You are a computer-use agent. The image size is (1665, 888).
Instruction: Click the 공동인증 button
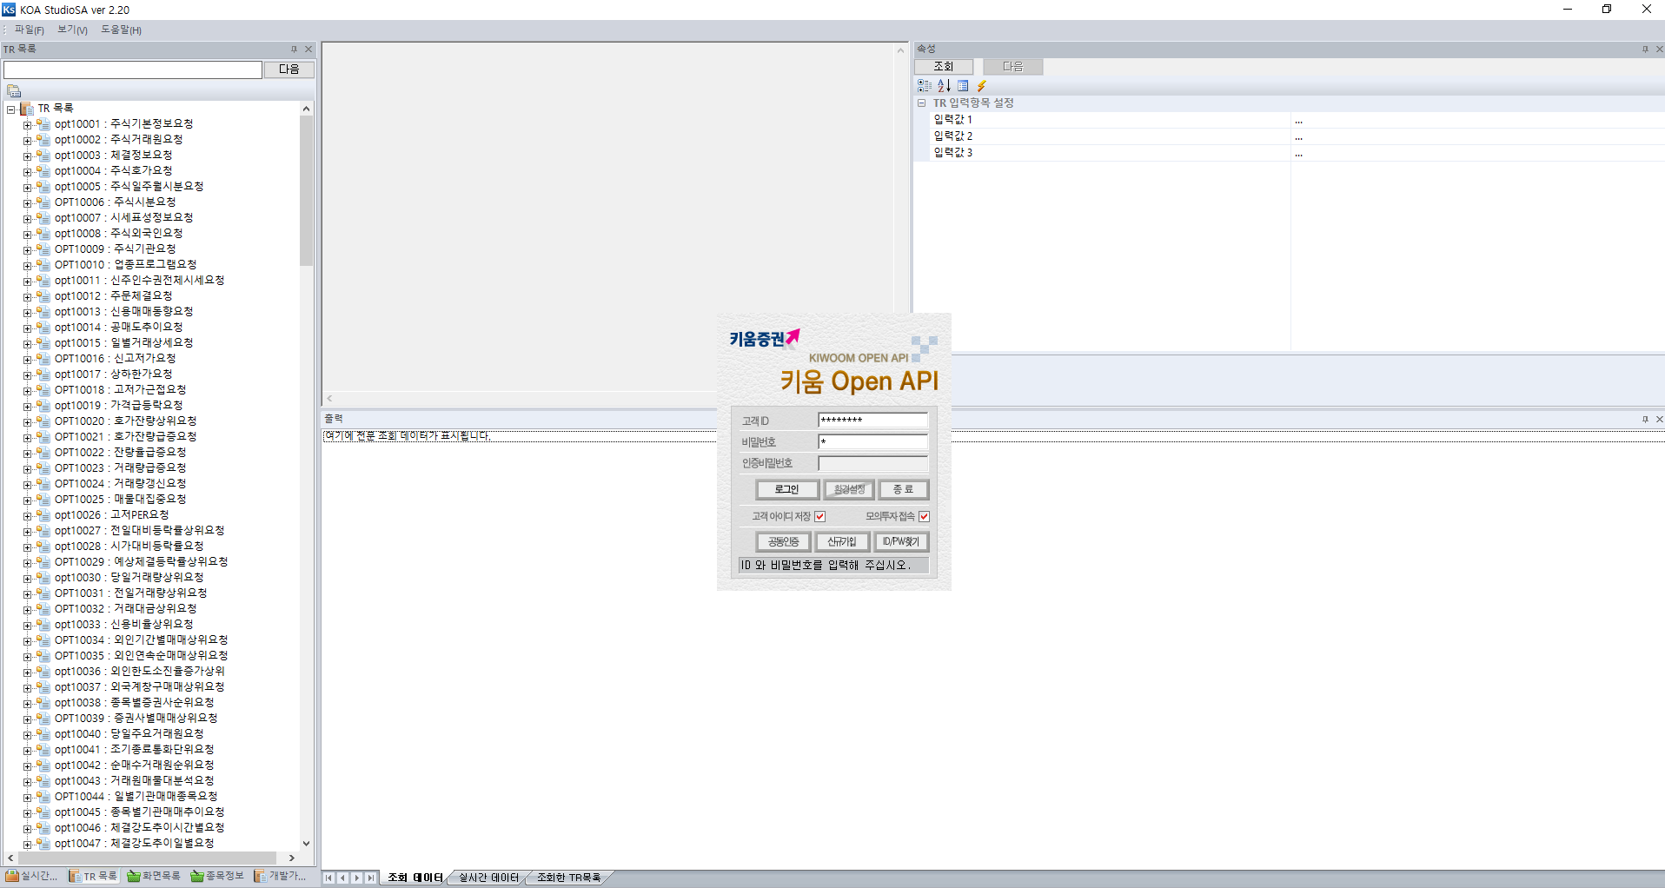coord(783,542)
